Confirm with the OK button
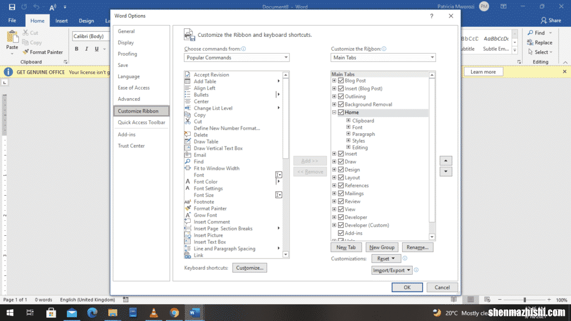The image size is (571, 321). coord(407,288)
